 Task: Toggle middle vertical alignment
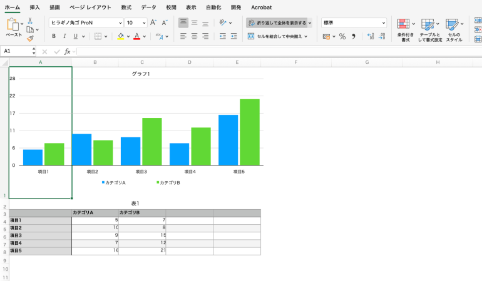(194, 22)
